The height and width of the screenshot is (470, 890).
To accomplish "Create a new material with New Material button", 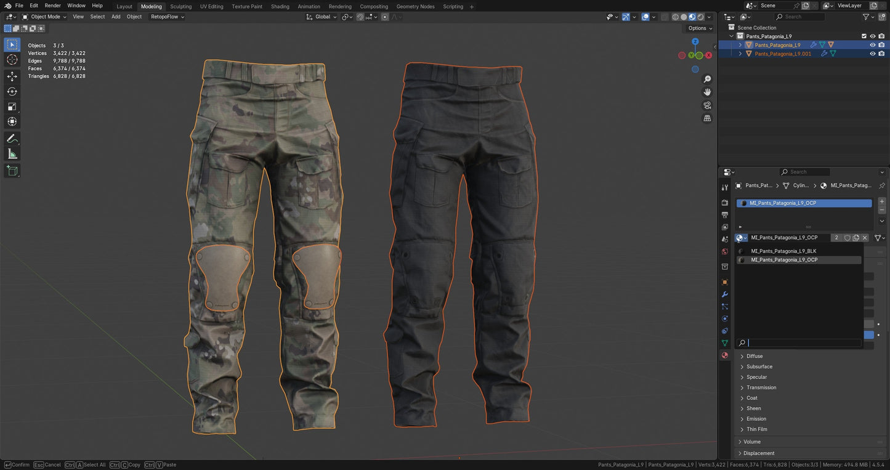I will [856, 237].
